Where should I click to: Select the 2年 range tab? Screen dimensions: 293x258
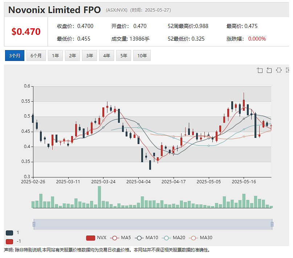pos(73,56)
